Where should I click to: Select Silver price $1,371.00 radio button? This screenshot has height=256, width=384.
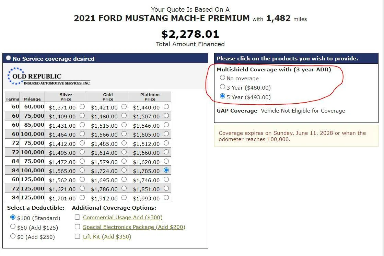(82, 107)
